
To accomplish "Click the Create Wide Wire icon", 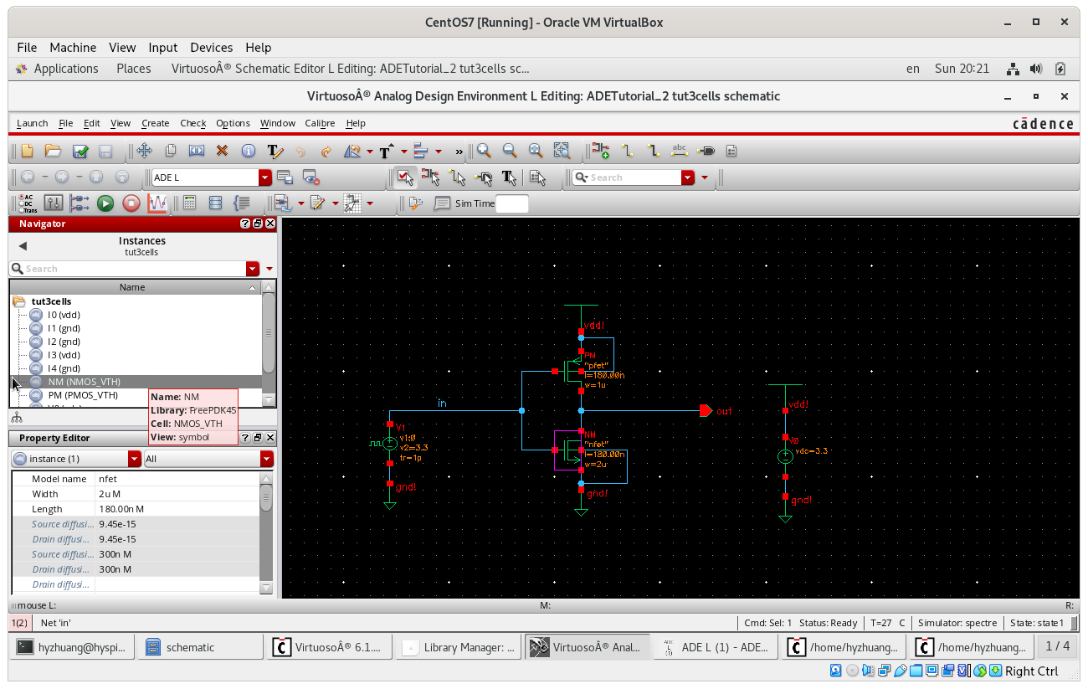I will pos(654,152).
